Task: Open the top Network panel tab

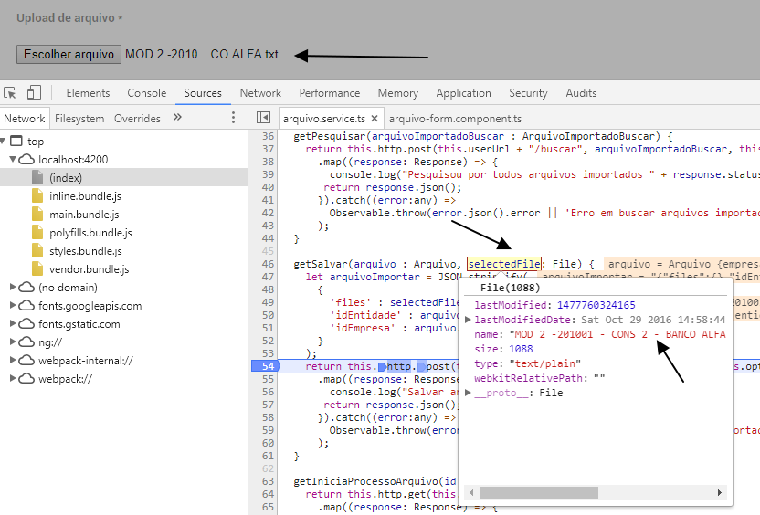Action: pyautogui.click(x=260, y=92)
